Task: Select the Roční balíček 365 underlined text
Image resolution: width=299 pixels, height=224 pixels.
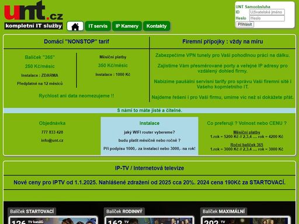Action: pyautogui.click(x=246, y=145)
